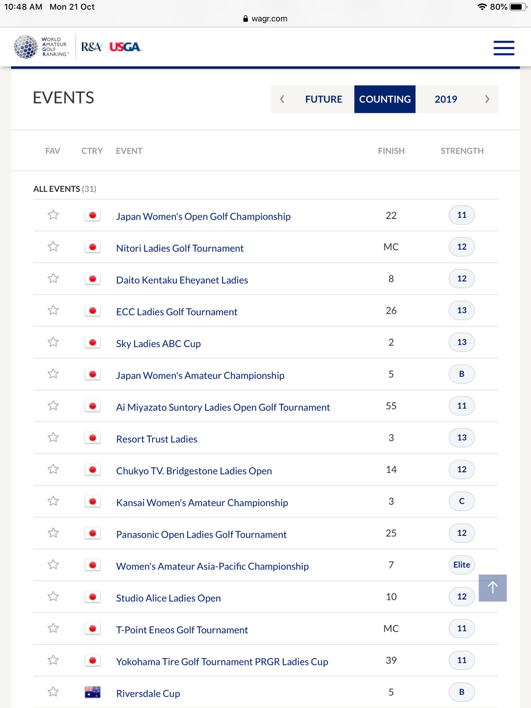The image size is (531, 708).
Task: Favorite the Japan Women's Open Golf Championship
Action: point(53,215)
